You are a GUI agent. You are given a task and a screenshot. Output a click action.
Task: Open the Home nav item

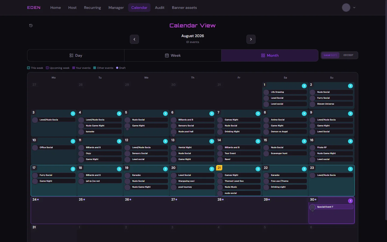tap(56, 8)
